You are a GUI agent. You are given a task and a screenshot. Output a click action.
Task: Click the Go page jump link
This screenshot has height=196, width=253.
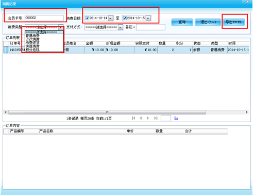tap(176, 118)
